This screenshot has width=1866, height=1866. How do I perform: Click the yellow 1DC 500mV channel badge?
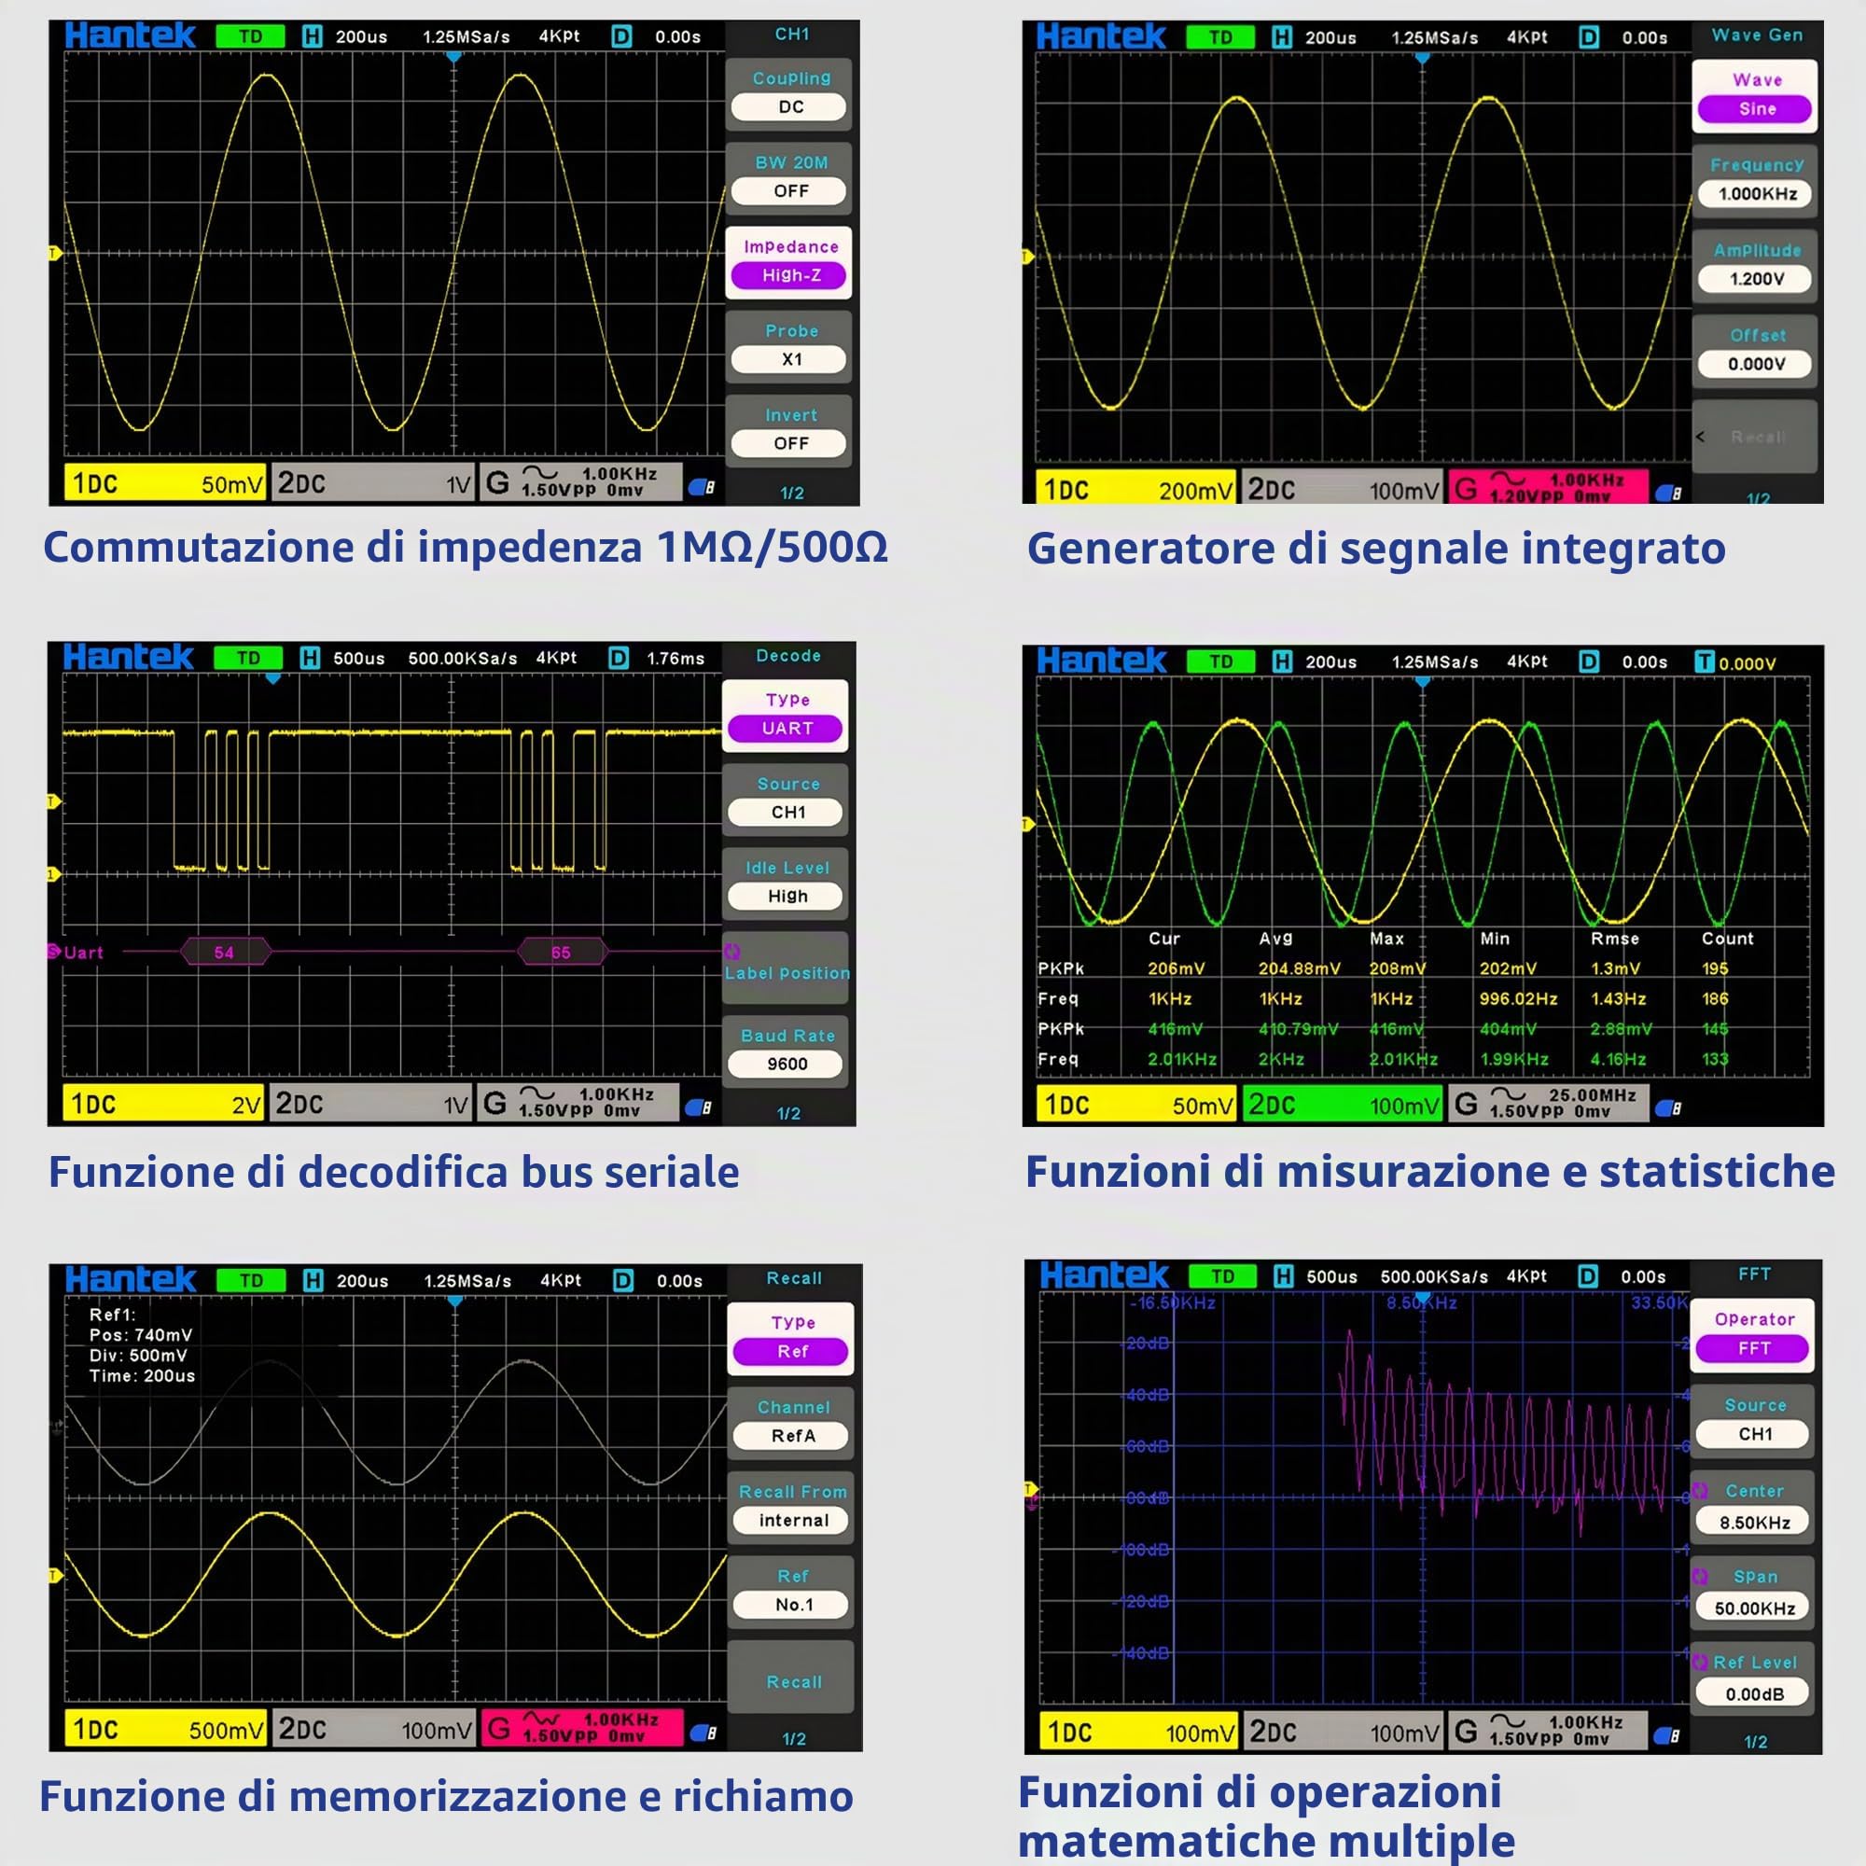coord(166,1728)
